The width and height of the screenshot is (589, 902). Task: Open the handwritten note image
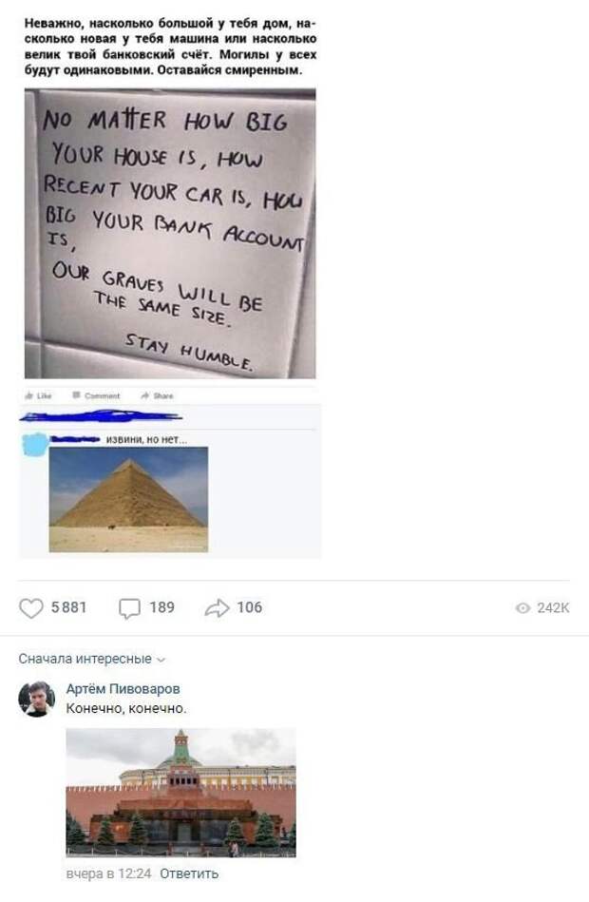click(170, 234)
